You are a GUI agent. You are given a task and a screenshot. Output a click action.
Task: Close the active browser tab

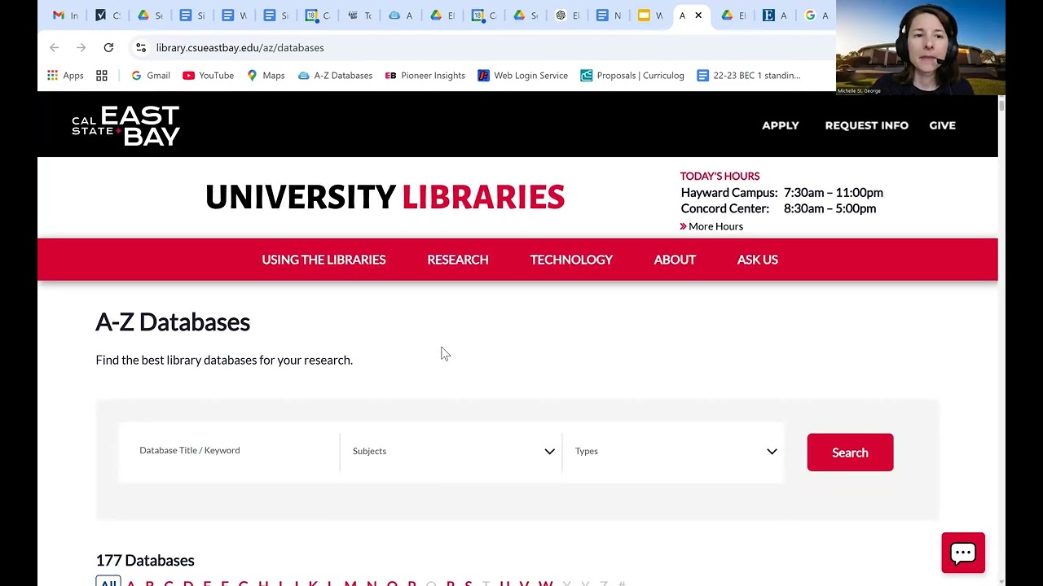(698, 15)
